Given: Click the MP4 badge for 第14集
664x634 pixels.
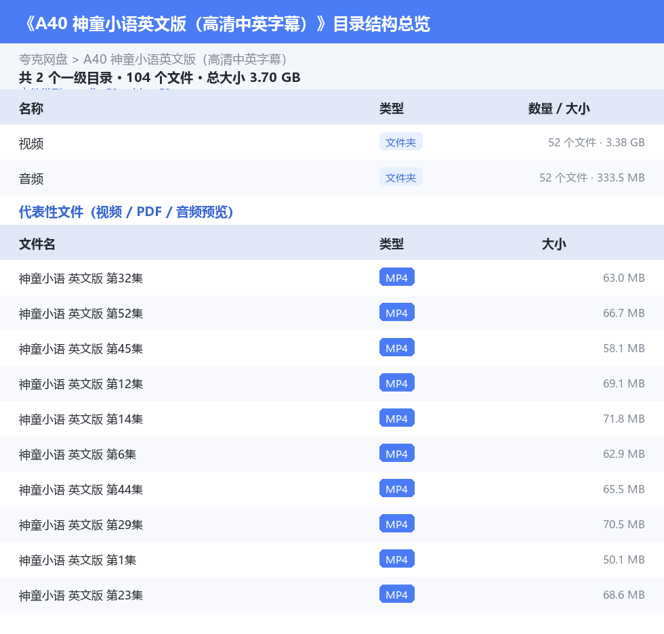Looking at the screenshot, I should 397,418.
